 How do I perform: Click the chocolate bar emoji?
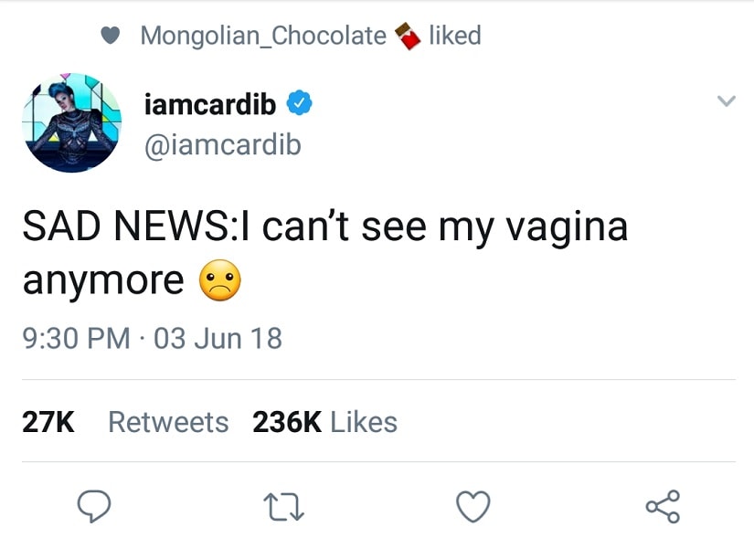click(x=407, y=37)
